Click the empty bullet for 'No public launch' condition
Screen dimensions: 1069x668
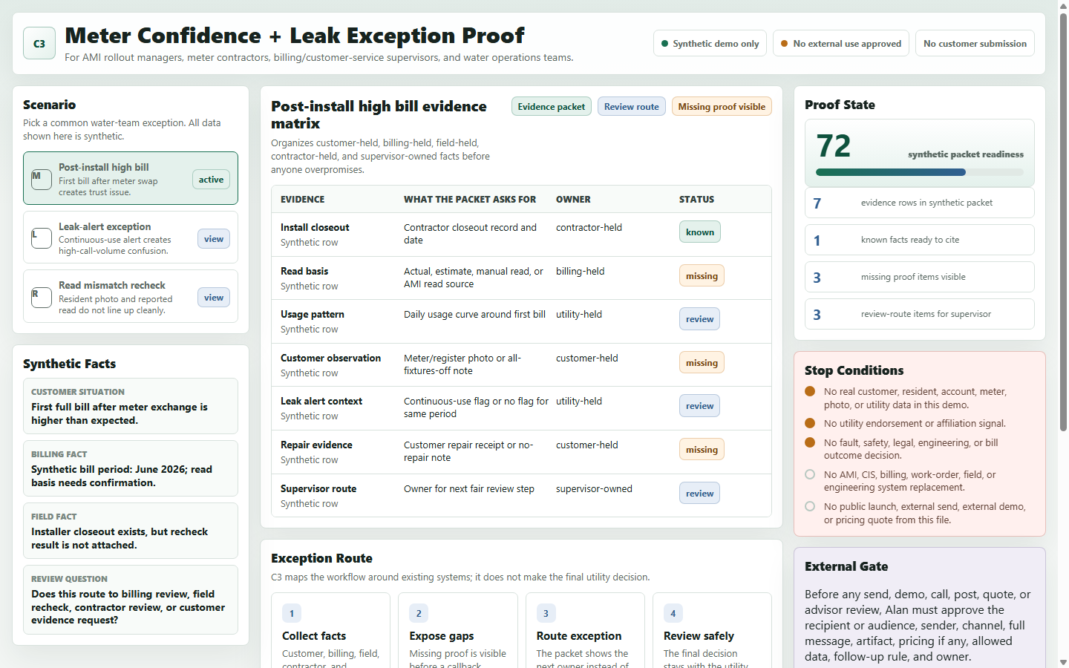(810, 506)
